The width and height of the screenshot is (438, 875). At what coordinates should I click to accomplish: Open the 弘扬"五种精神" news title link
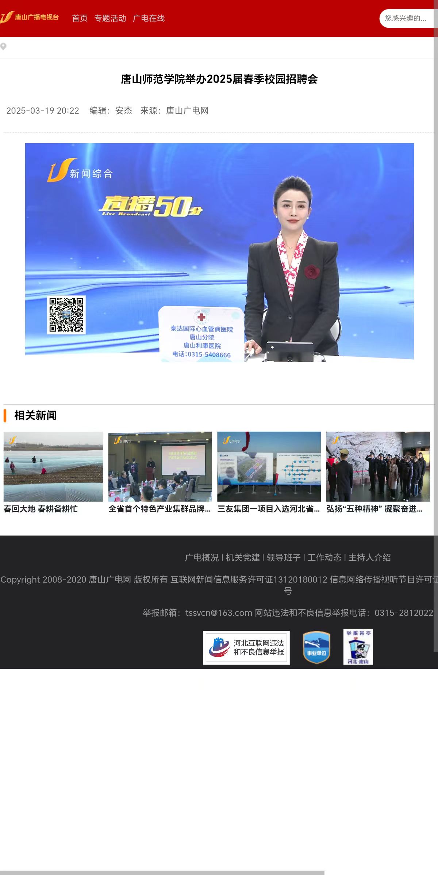coord(374,509)
